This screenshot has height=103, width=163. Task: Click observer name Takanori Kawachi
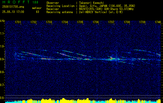[x=91, y=3]
